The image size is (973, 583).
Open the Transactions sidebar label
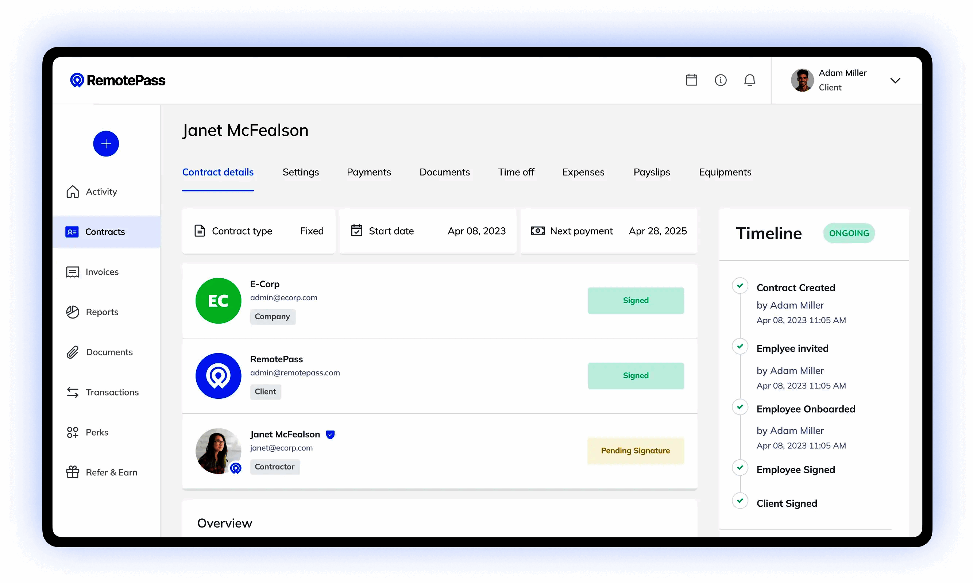pos(112,393)
